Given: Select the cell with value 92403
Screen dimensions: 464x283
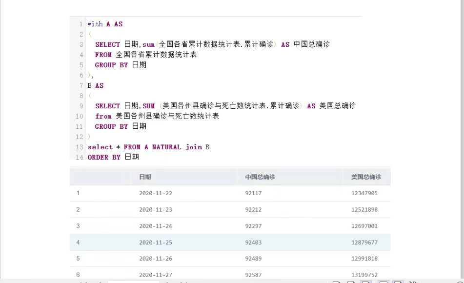Looking at the screenshot, I should pyautogui.click(x=253, y=243).
